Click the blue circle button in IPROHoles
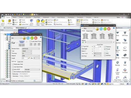This screenshot has height=98, width=131. tap(101, 29)
